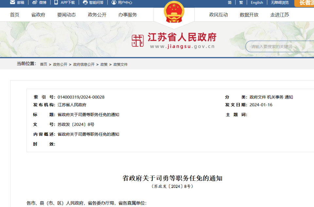Open the 数据开放 navigation menu
The width and height of the screenshot is (314, 207).
click(249, 15)
